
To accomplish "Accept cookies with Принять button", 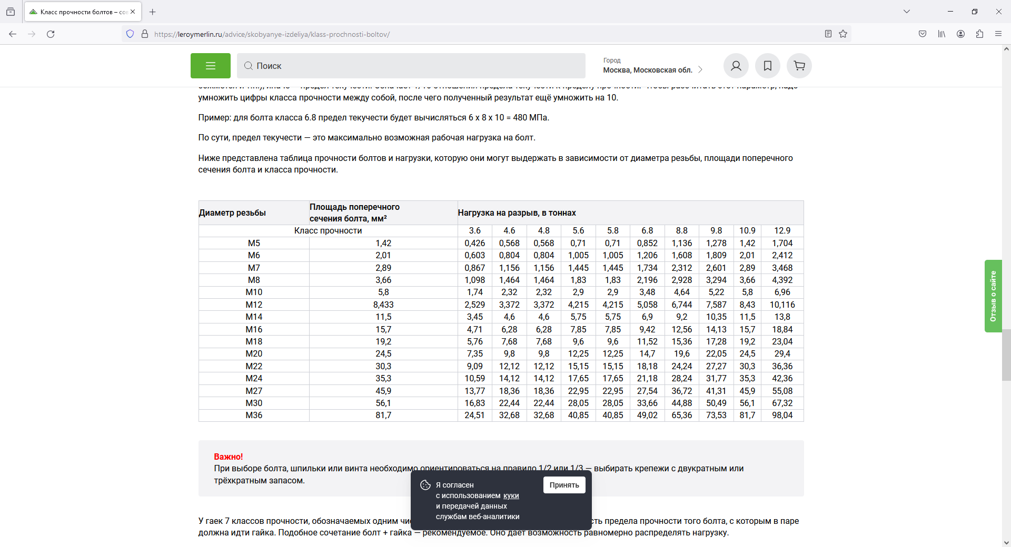I will (564, 485).
